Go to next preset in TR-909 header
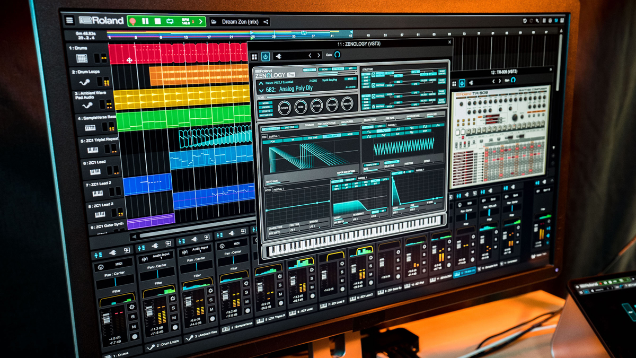Image resolution: width=636 pixels, height=358 pixels. (x=500, y=81)
